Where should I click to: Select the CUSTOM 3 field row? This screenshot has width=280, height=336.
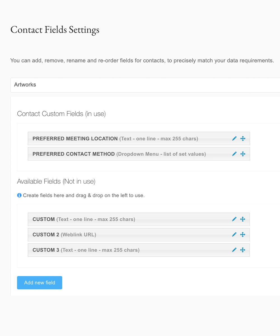click(x=139, y=250)
